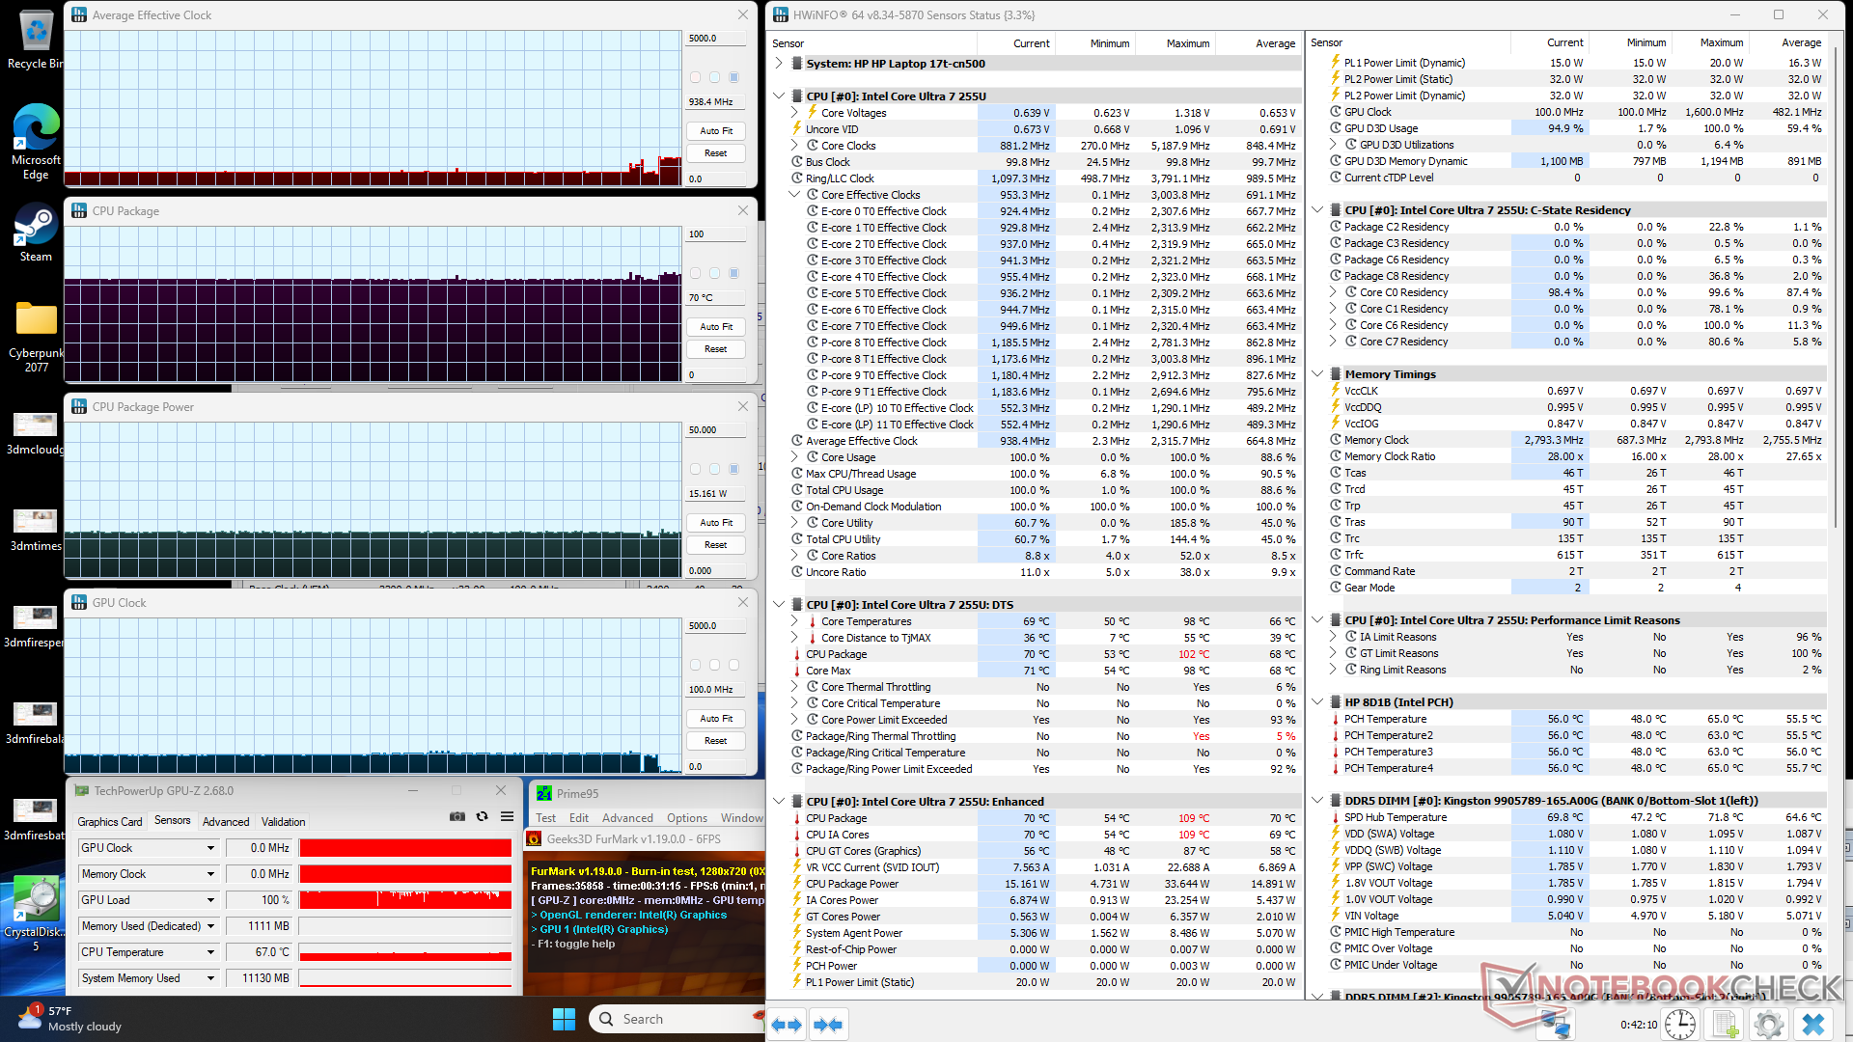Click the GPU-Z screenshot camera icon
The image size is (1853, 1042).
pyautogui.click(x=457, y=817)
